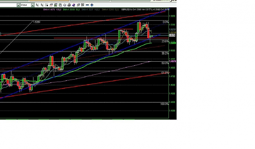Click the pink SMA 1.4875 legend label
The height and width of the screenshot is (149, 255).
tap(52, 10)
